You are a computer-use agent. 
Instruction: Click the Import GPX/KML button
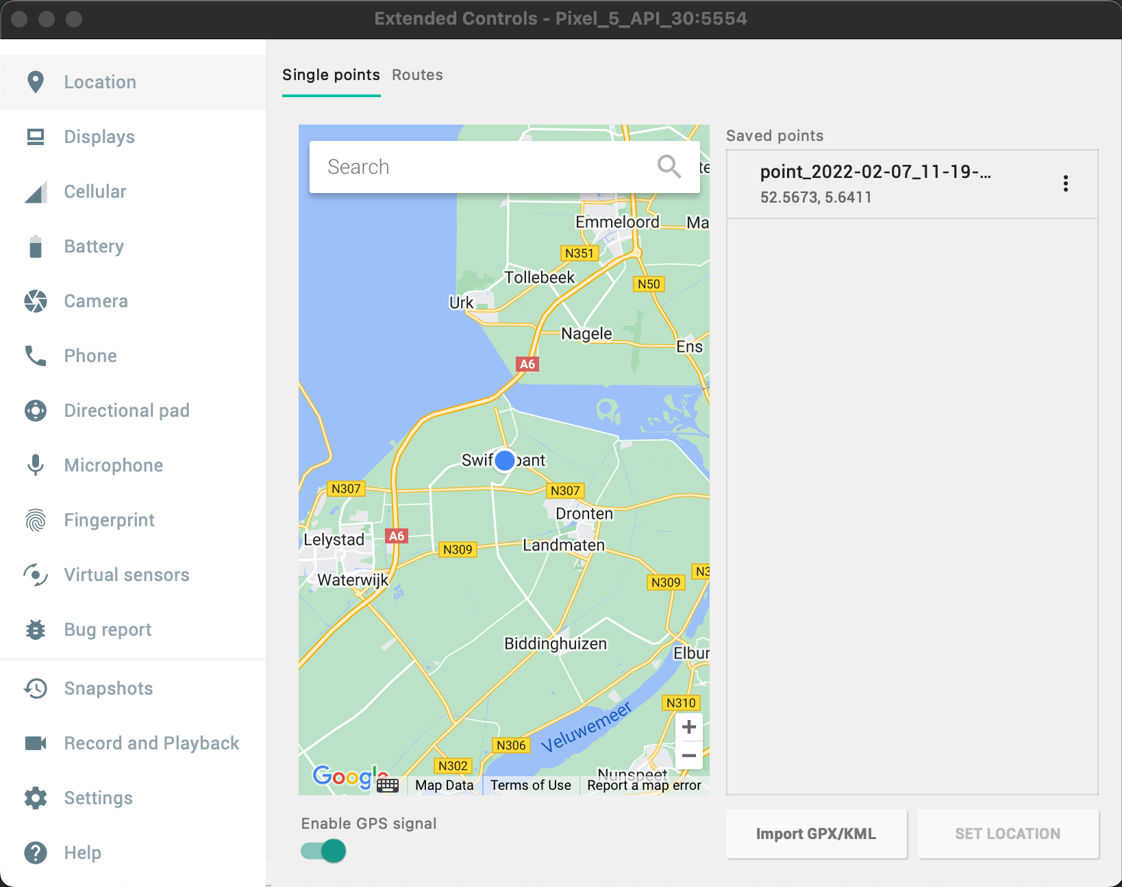pos(816,834)
